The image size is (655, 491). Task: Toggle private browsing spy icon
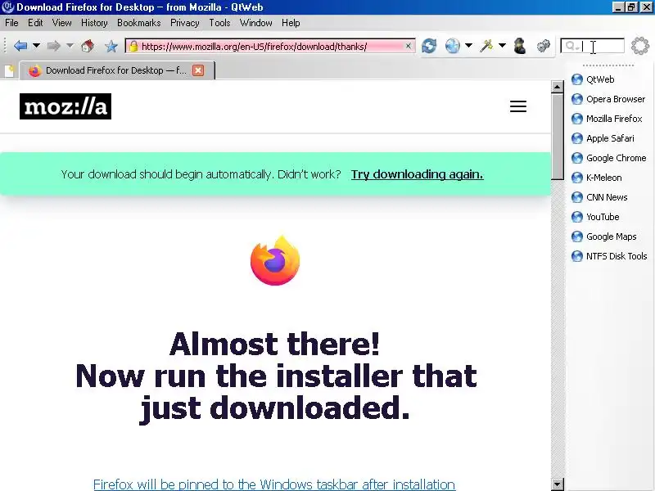point(520,46)
